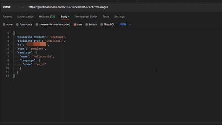Switch to the Params tab
222x125 pixels.
tap(7, 17)
